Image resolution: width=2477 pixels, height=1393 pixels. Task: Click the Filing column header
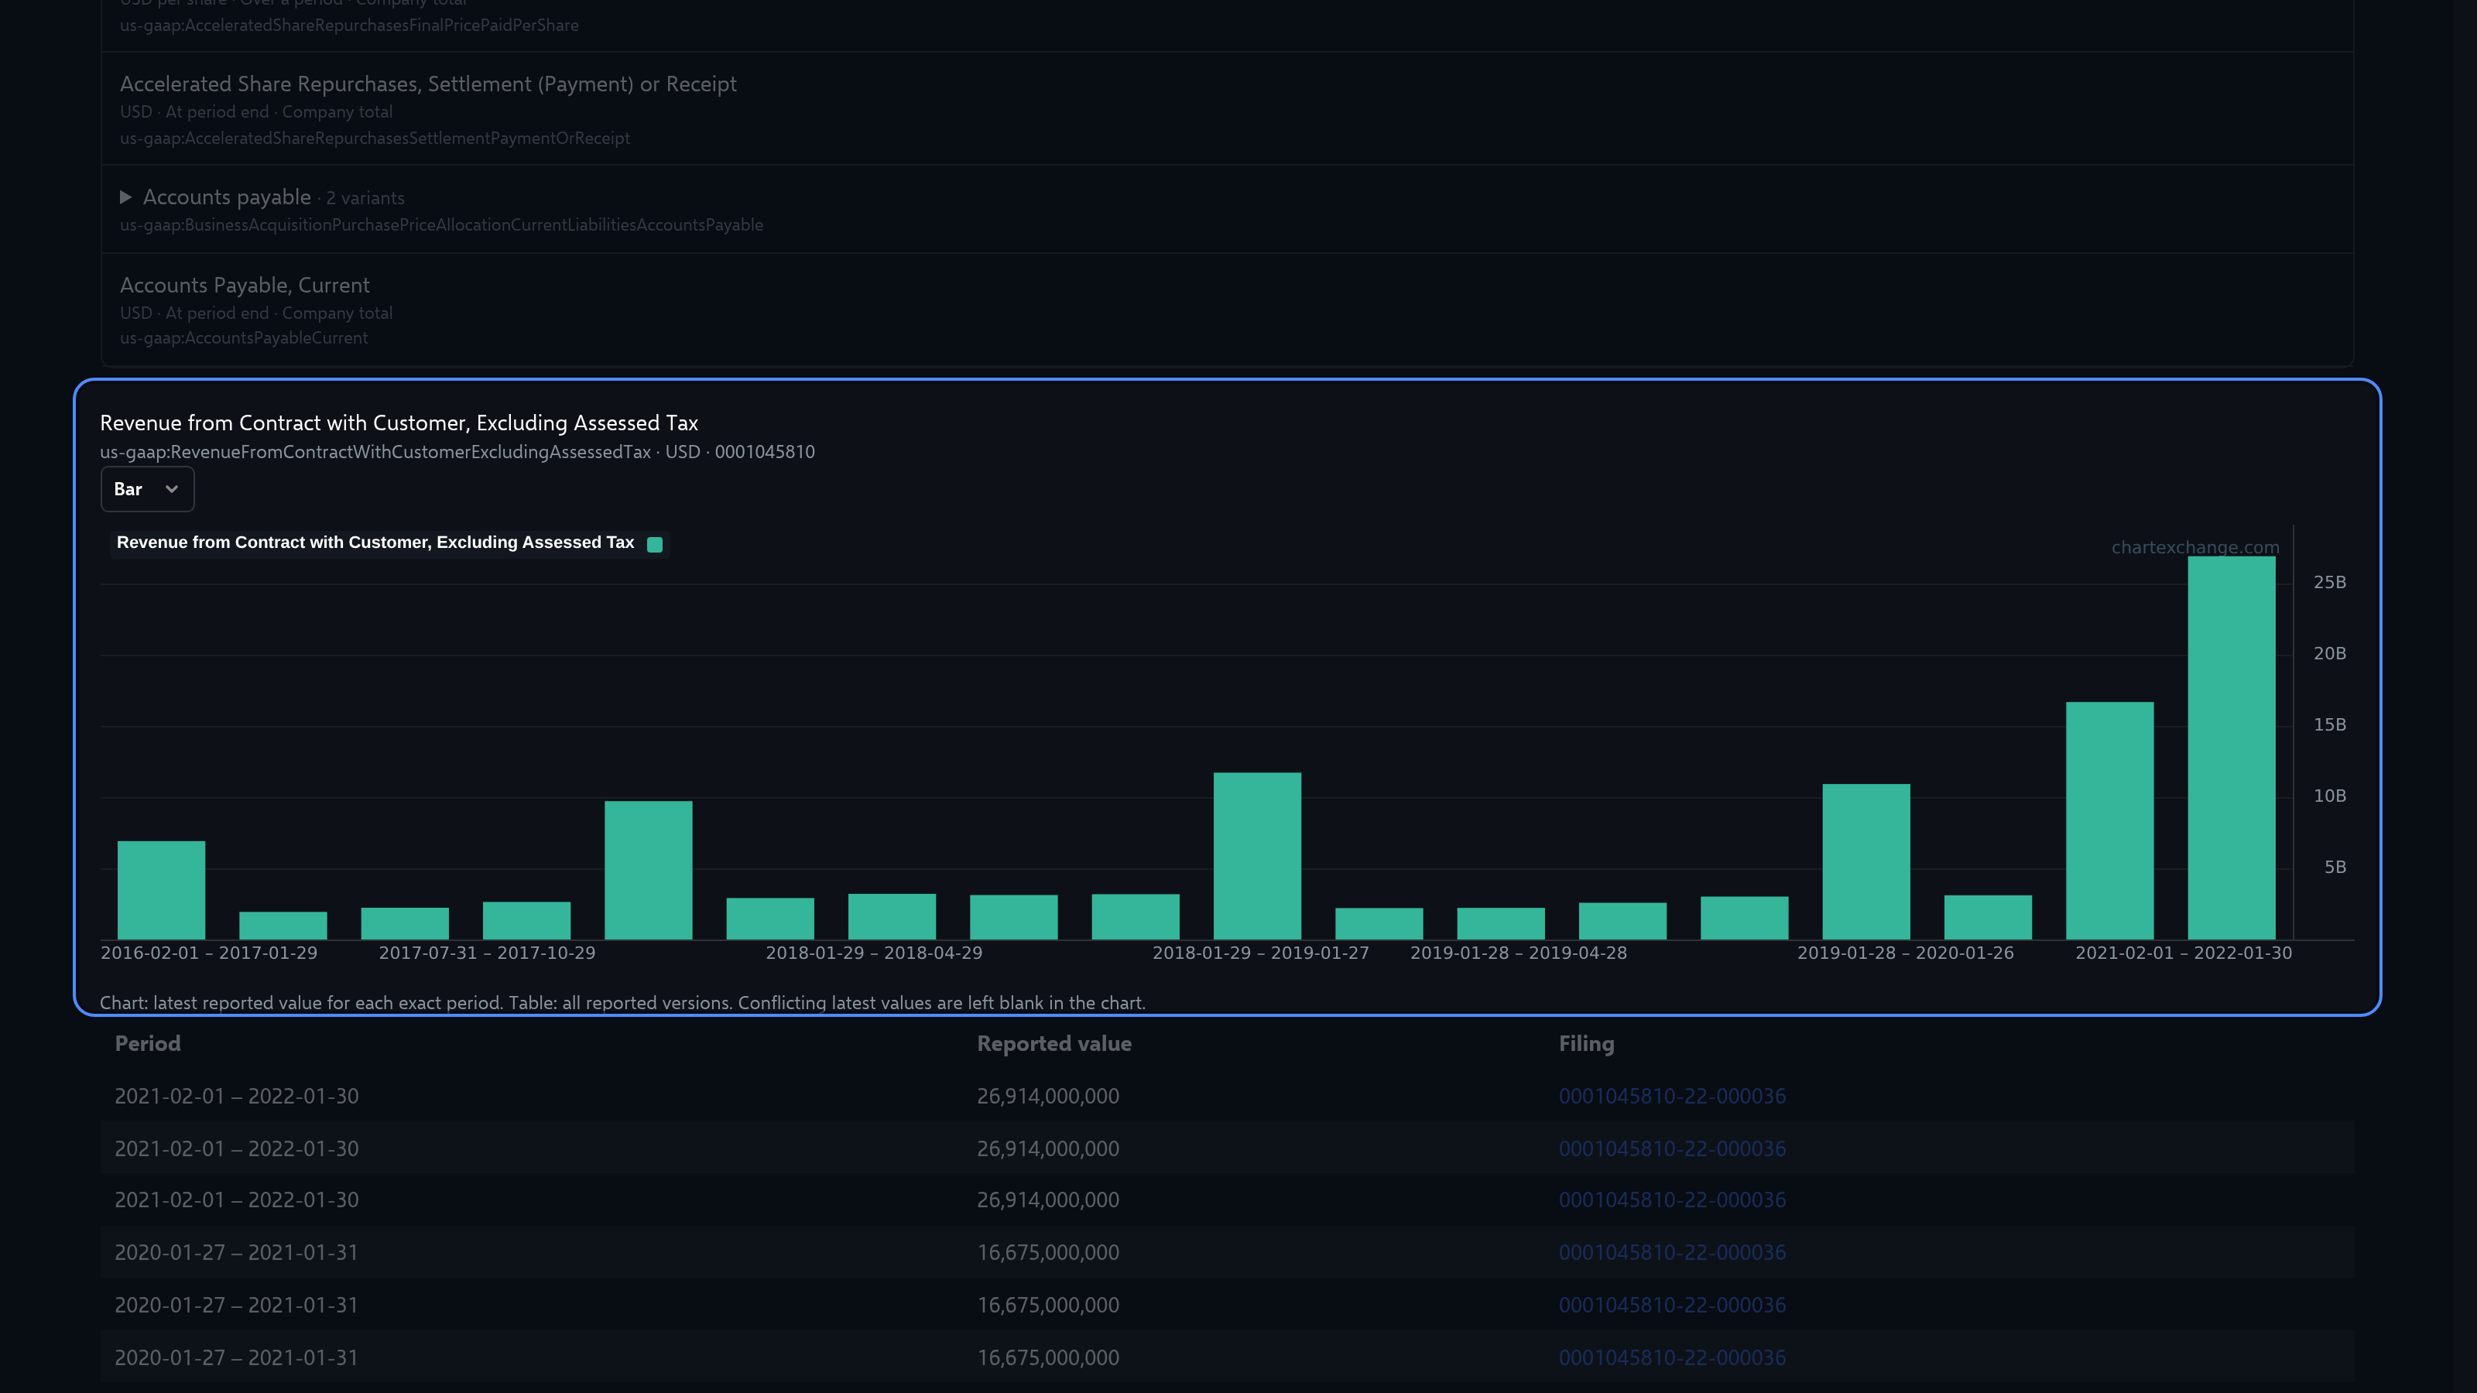click(1587, 1044)
